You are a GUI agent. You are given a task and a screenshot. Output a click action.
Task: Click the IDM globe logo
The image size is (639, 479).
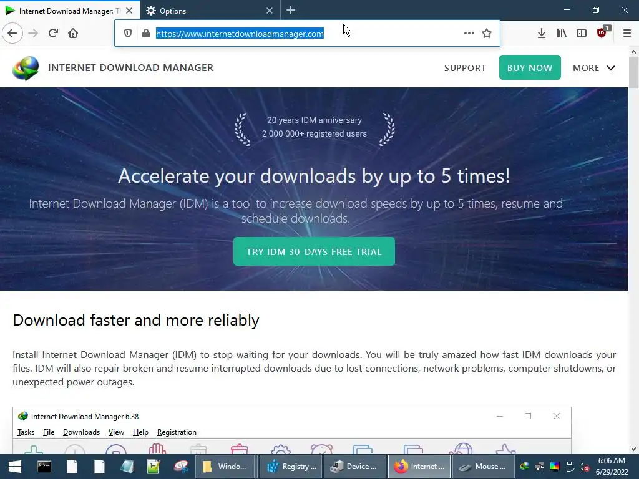(x=26, y=68)
